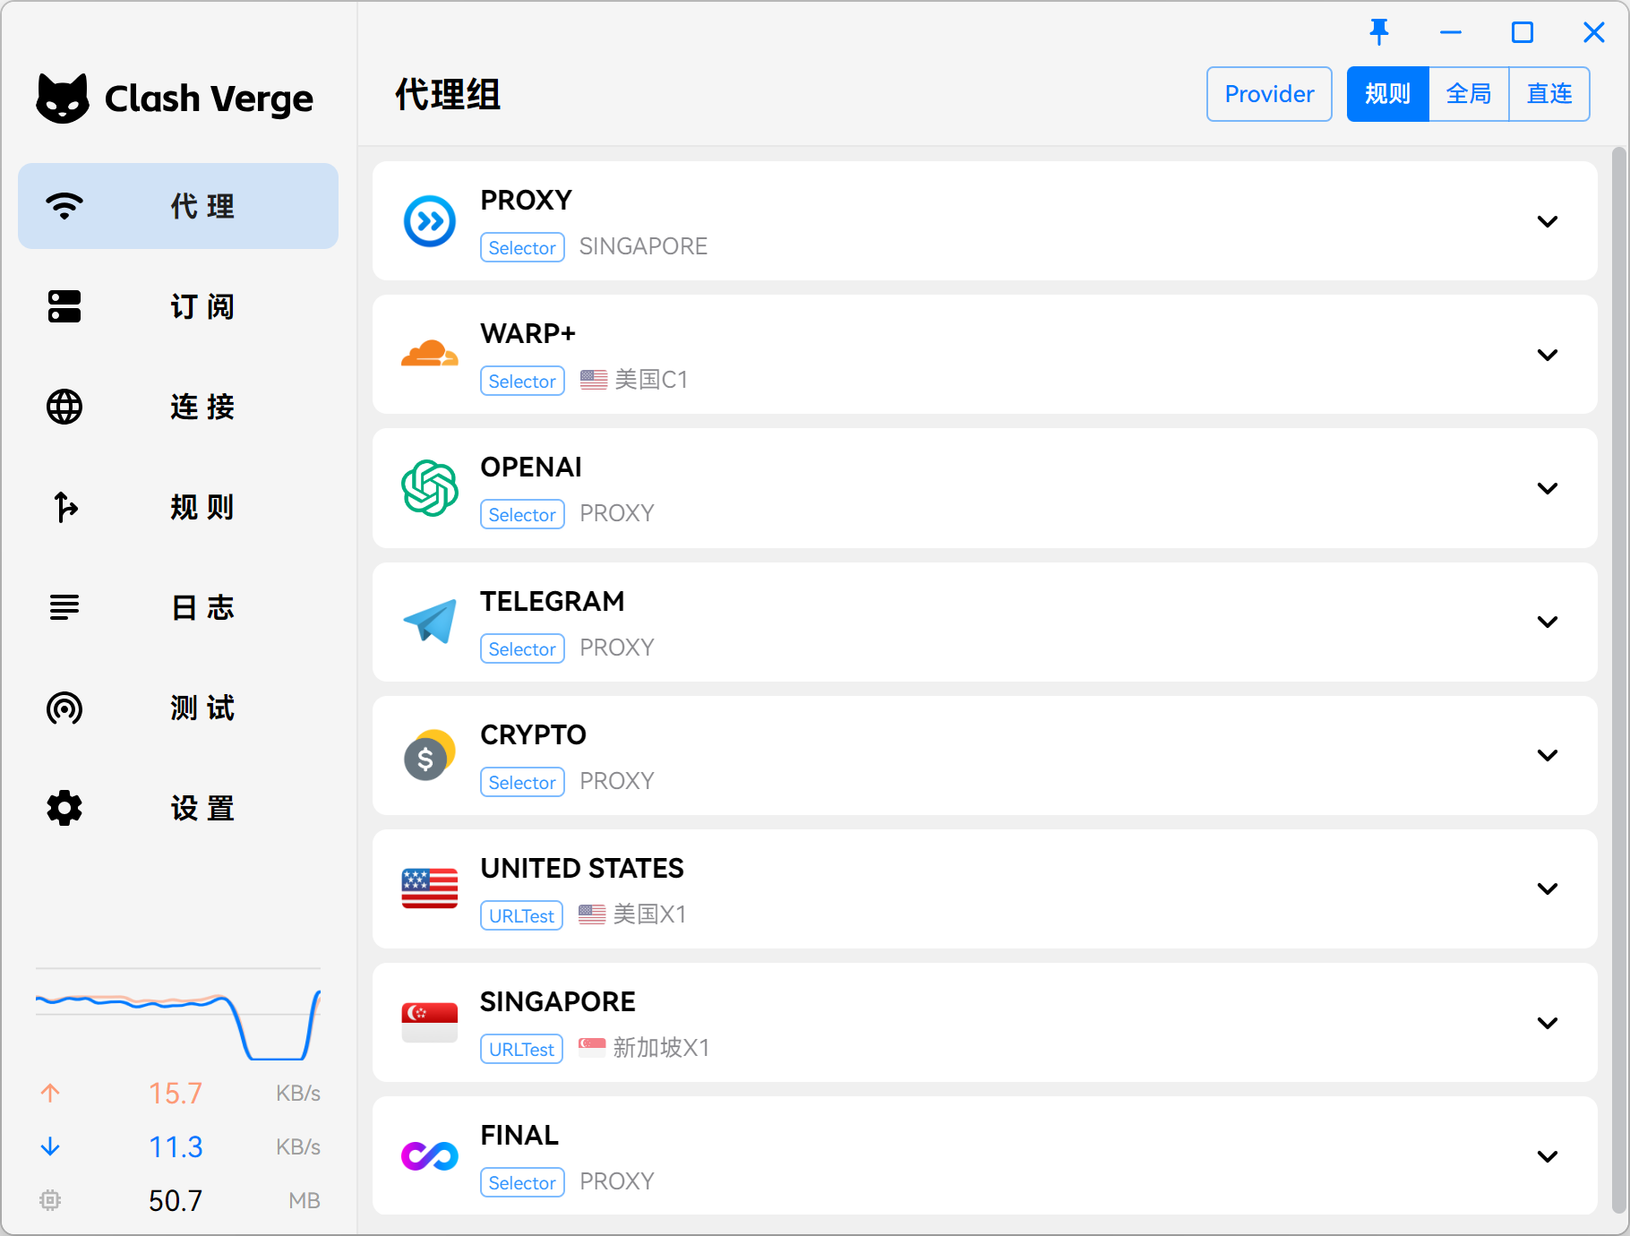Open the Provider button
Image resolution: width=1630 pixels, height=1236 pixels.
pos(1269,94)
